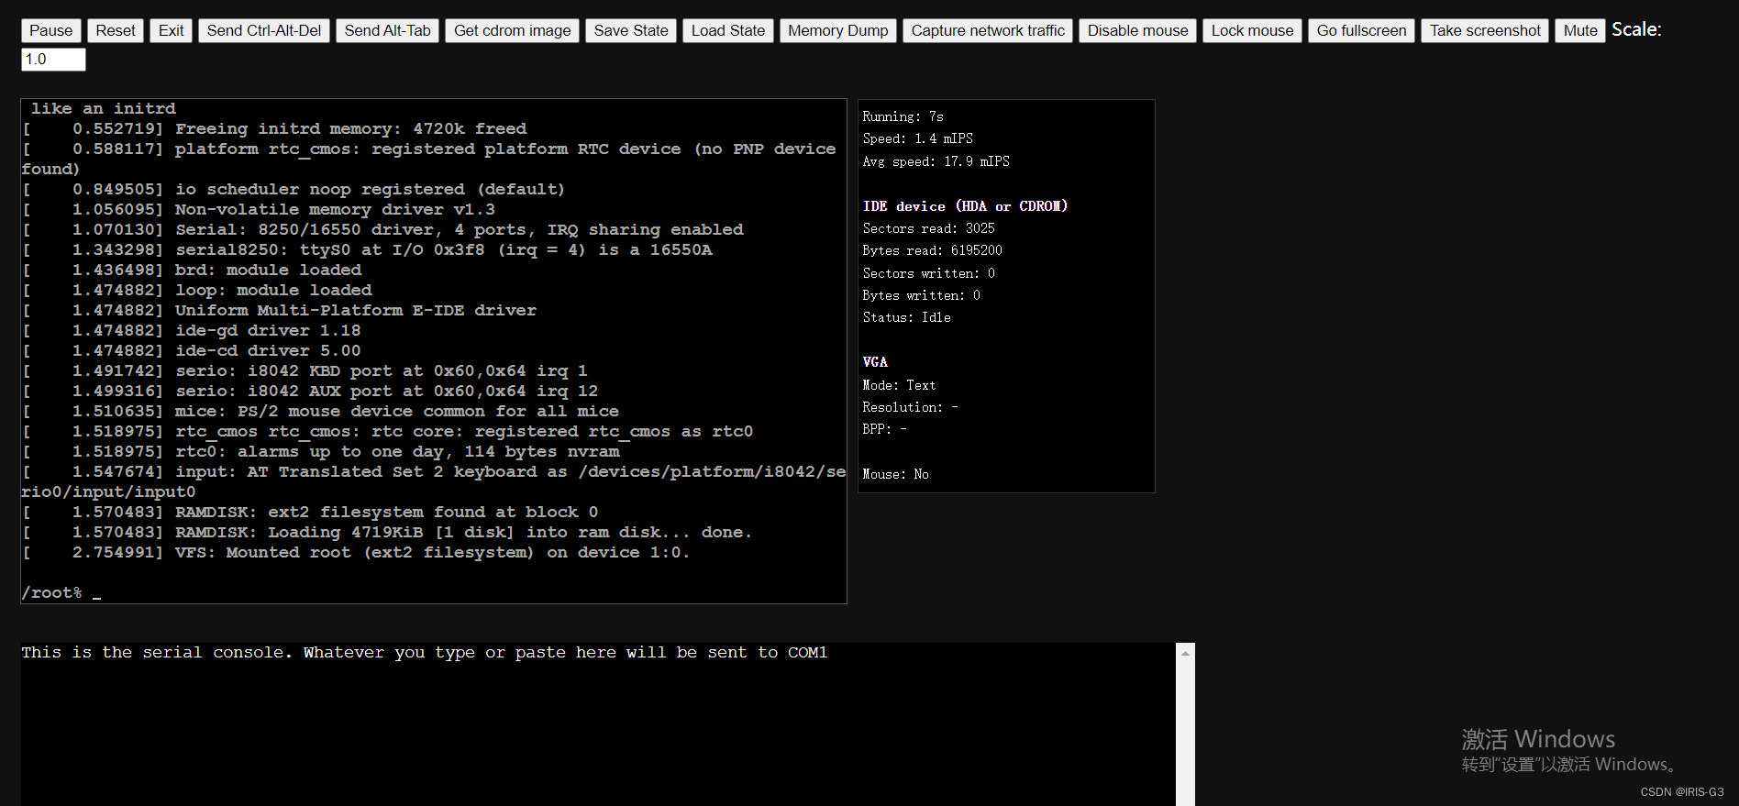Click the 'Freeing initrd memory' log line
Viewport: 1739px width, 806px height.
point(274,128)
